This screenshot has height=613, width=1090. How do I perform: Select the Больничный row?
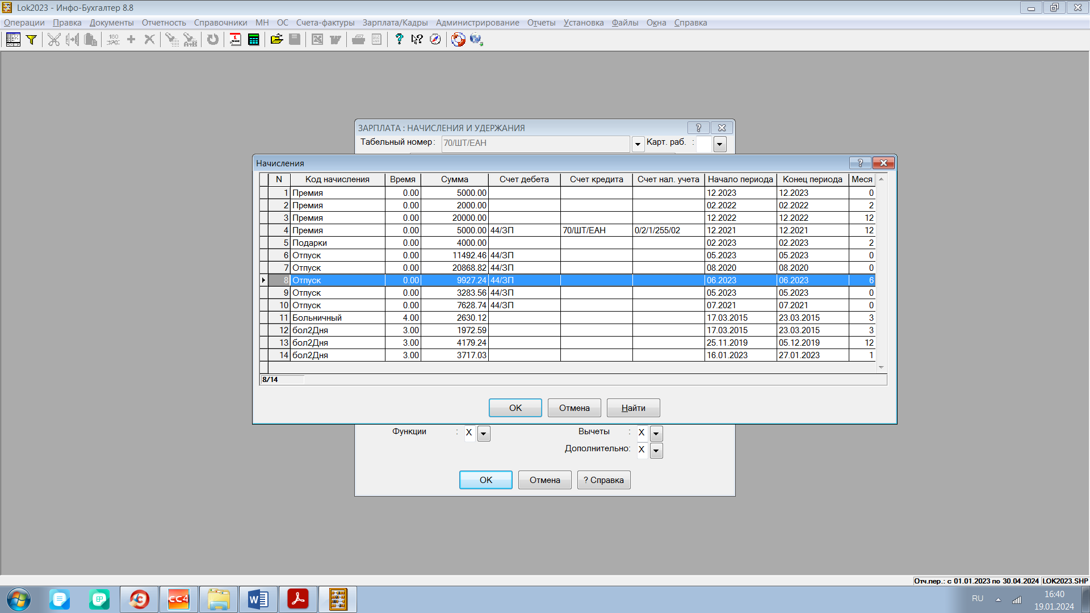pyautogui.click(x=568, y=318)
